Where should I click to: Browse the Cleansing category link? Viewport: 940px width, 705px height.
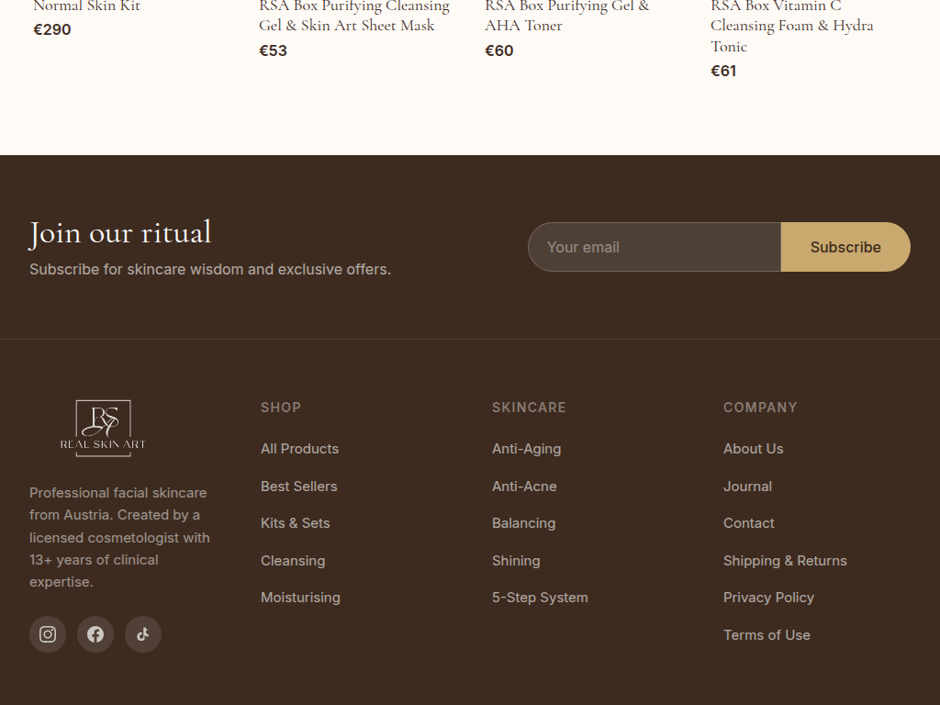(292, 561)
